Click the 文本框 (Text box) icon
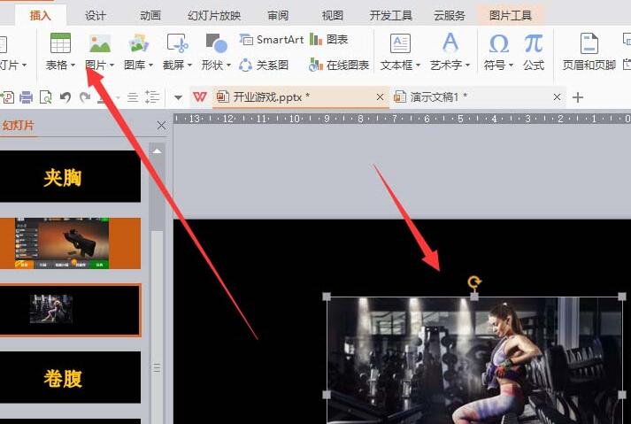Screen dimensions: 631x424 point(400,43)
